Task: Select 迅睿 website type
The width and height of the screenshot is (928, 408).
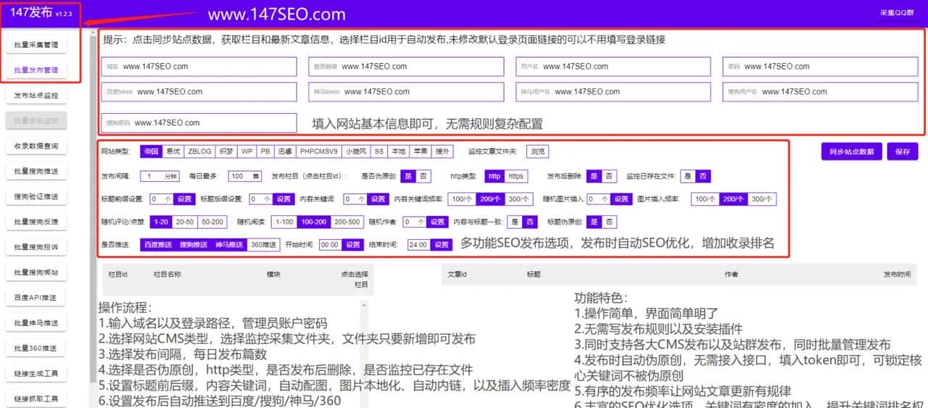Action: (x=285, y=151)
